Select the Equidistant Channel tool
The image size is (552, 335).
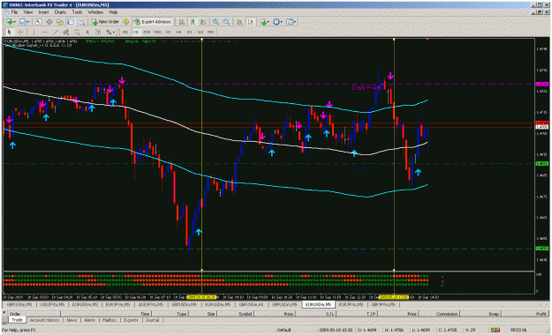pyautogui.click(x=66, y=32)
